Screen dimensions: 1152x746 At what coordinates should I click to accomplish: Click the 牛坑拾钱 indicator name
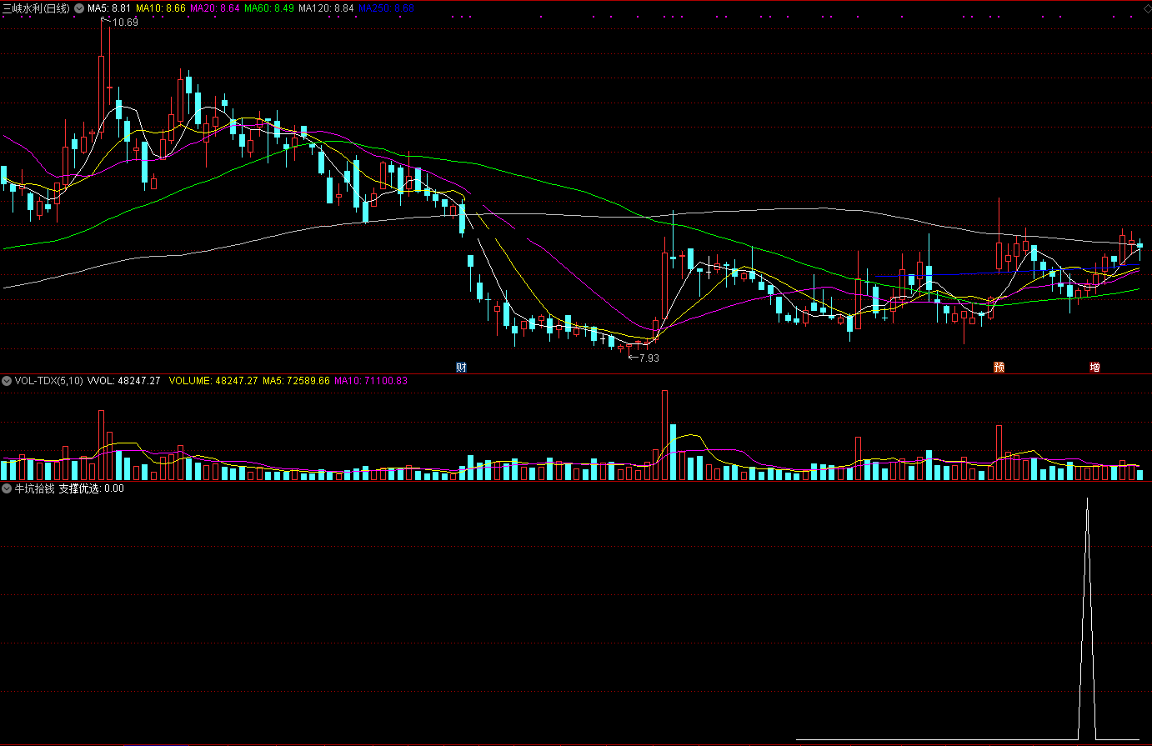[34, 488]
